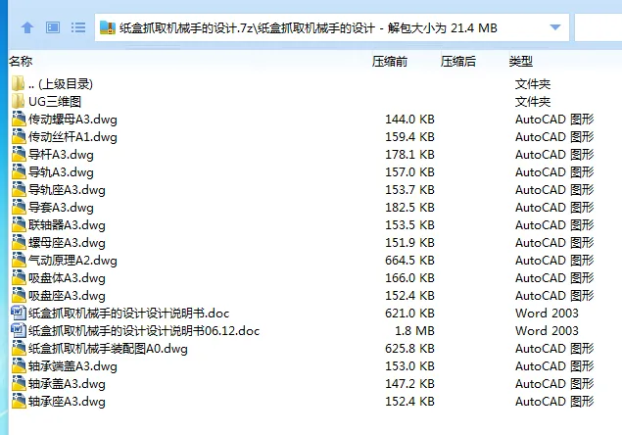Image resolution: width=622 pixels, height=435 pixels.
Task: Expand the archive path dropdown arrow
Action: point(556,27)
